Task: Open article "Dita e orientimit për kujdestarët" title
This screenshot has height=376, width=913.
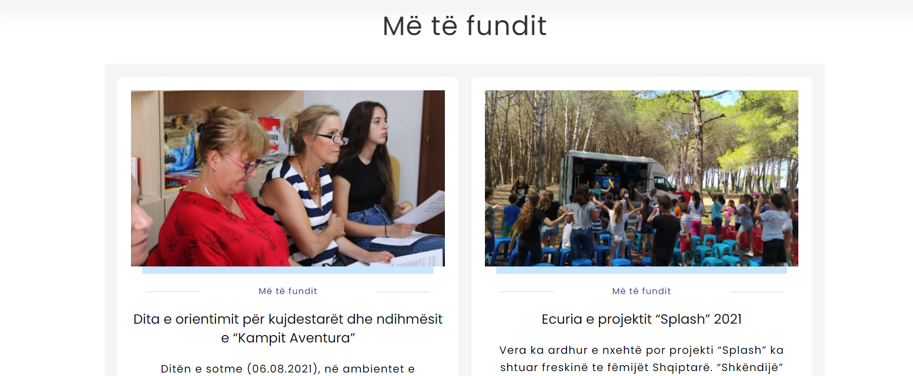Action: click(288, 328)
